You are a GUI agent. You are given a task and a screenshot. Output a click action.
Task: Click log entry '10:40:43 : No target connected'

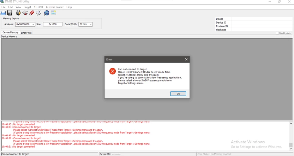click(18, 124)
